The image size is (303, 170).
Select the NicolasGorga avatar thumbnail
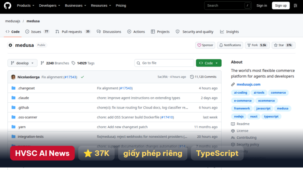[x=13, y=77]
